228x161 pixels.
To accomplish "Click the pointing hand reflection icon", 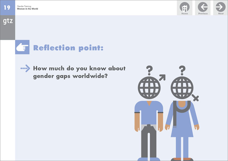I will tap(22, 47).
